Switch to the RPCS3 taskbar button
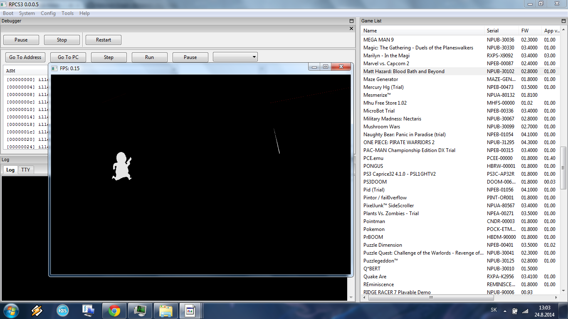This screenshot has width=568, height=319. point(190,310)
